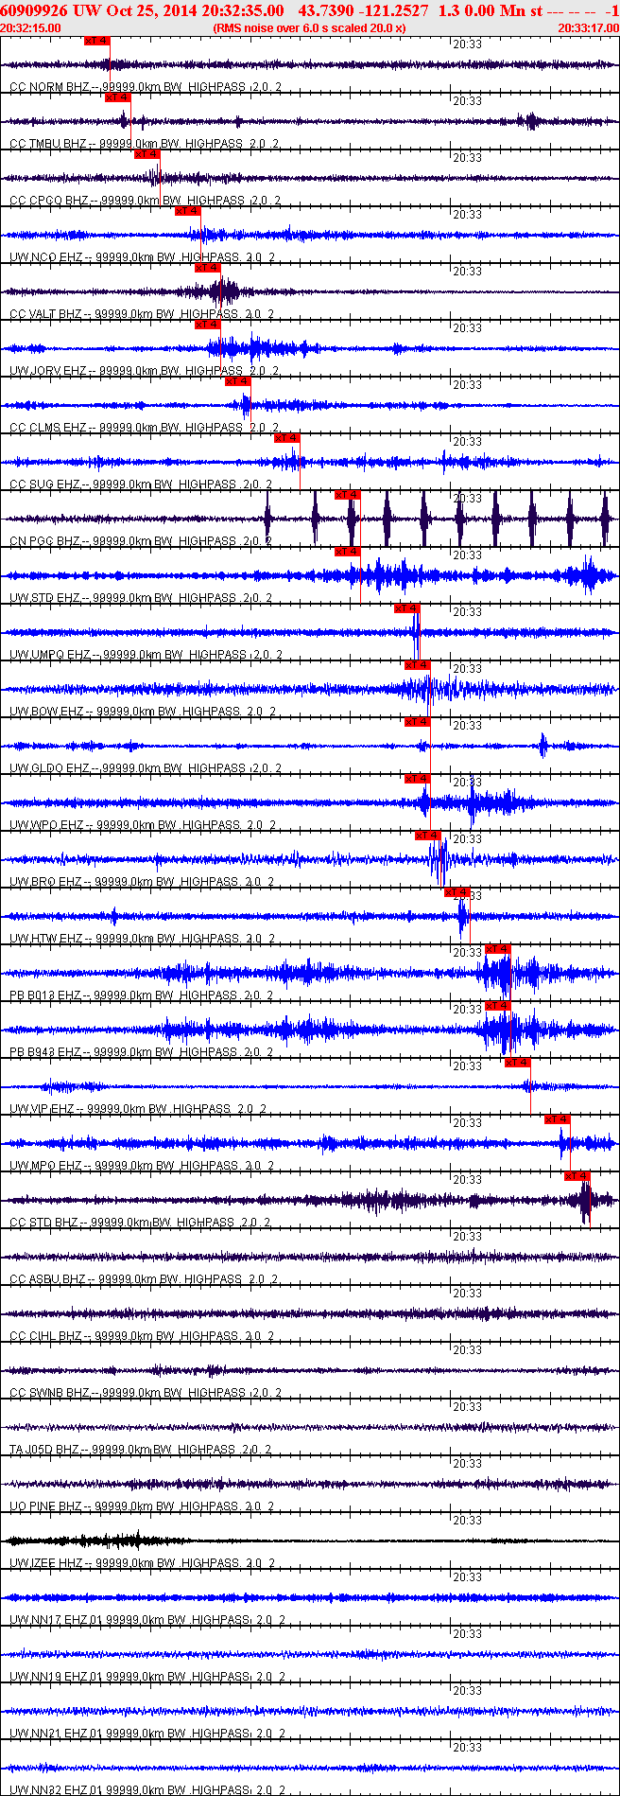Select the pick flag on UW UMPQ trace
The height and width of the screenshot is (1796, 620).
pos(407,608)
